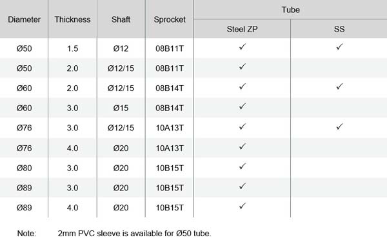Click the Steel ZP checkmark for Ø50 1.5
387x242 pixels.
(243, 46)
